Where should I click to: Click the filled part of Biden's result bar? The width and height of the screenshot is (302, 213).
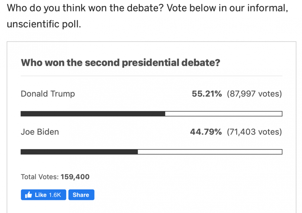point(79,152)
